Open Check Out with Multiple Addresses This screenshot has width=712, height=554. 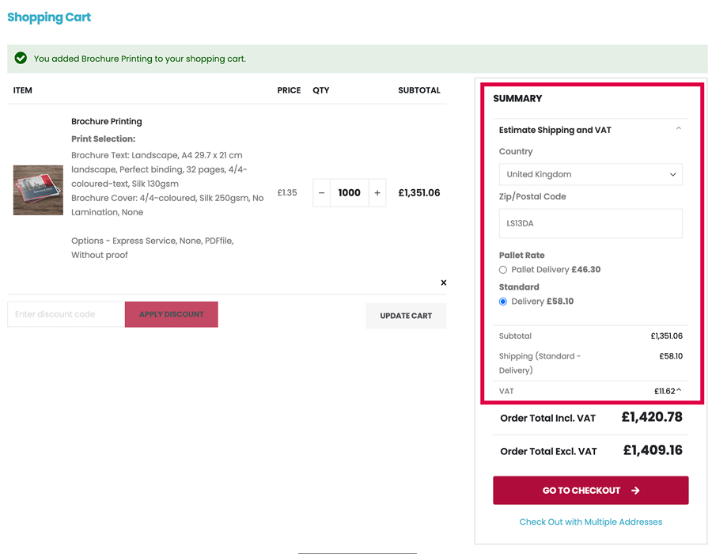590,522
